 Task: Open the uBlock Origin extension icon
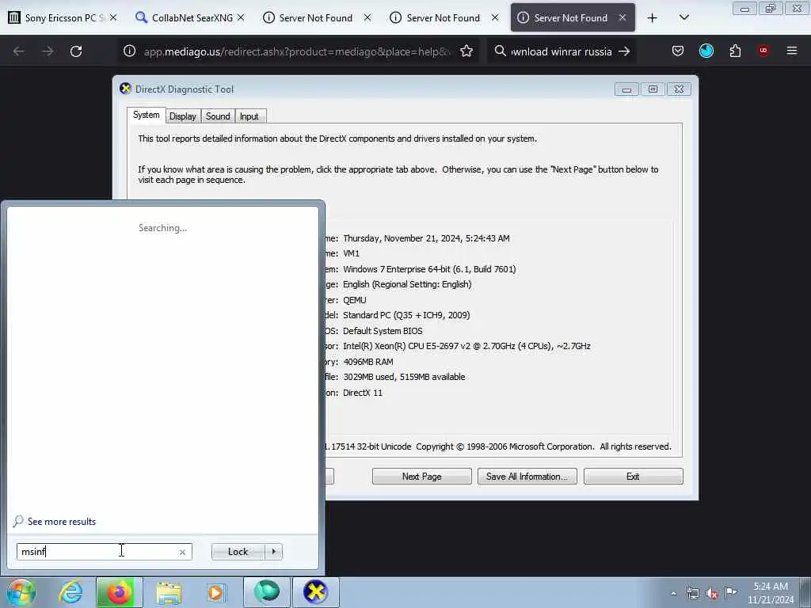[763, 50]
